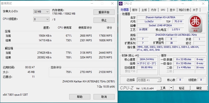Open the 显卡 tab in CPU-Z

[x=172, y=10]
